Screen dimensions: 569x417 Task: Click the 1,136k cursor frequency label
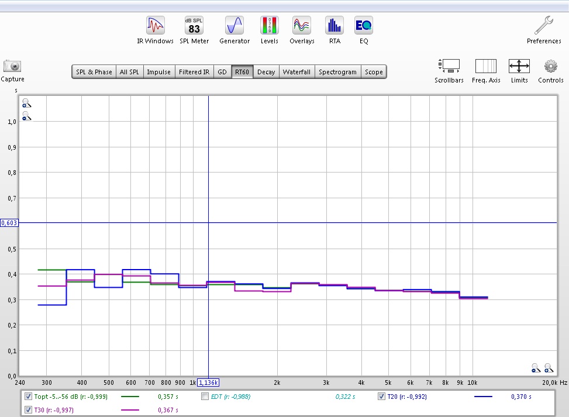[209, 382]
